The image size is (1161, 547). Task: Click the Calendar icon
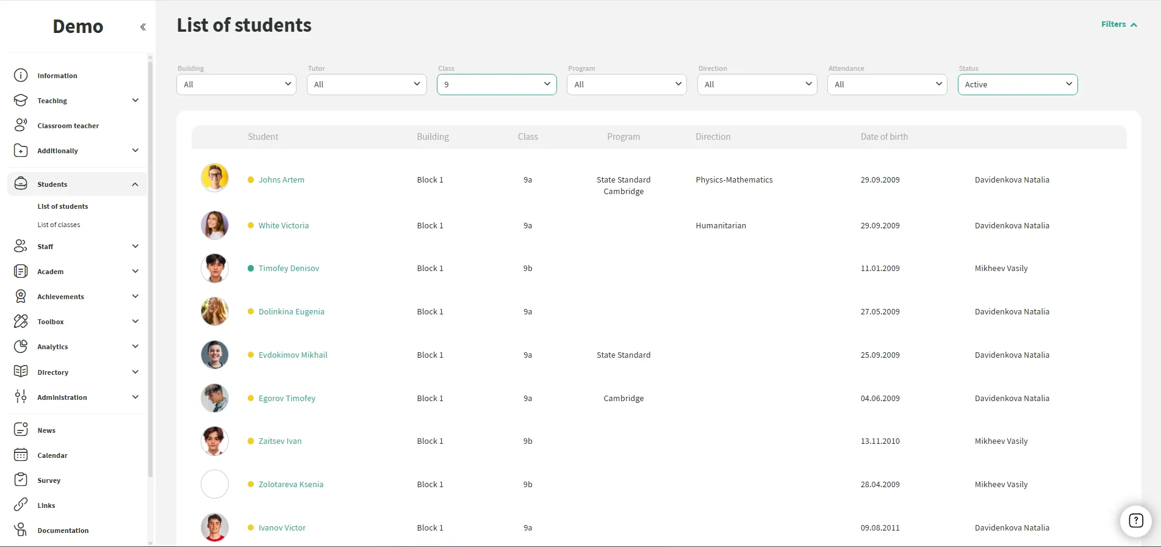pos(21,455)
